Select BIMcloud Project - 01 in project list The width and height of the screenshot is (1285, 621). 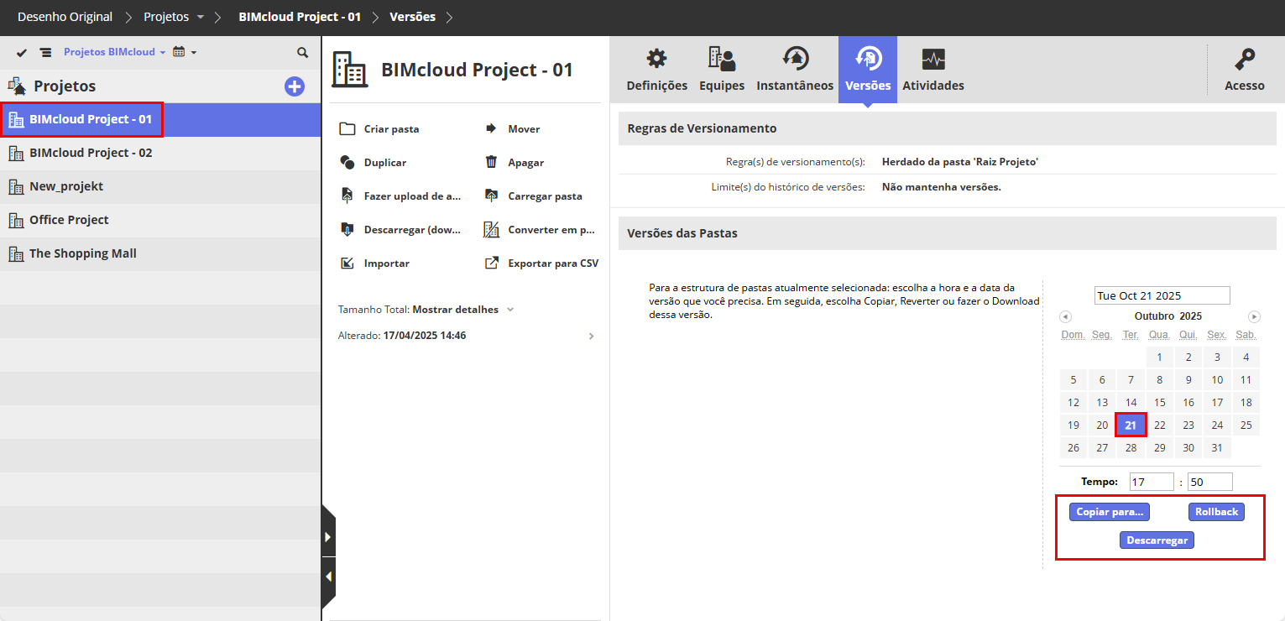point(160,119)
